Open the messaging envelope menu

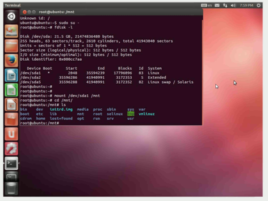click(x=216, y=5)
